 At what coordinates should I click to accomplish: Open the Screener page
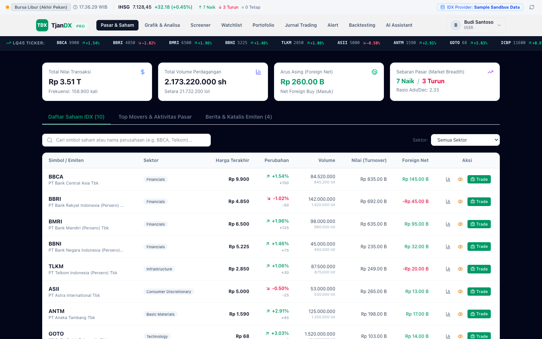coord(201,25)
